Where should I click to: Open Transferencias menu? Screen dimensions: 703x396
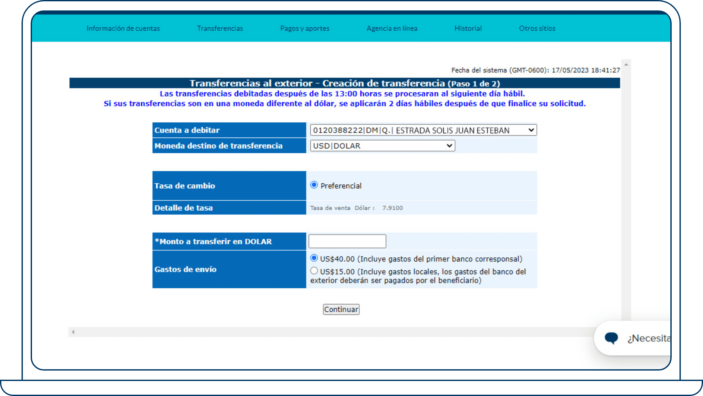pyautogui.click(x=220, y=28)
